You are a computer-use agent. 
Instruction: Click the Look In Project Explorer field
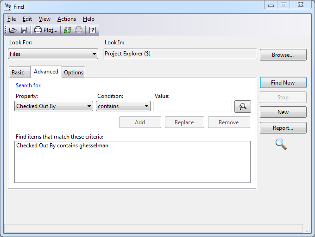pyautogui.click(x=180, y=54)
